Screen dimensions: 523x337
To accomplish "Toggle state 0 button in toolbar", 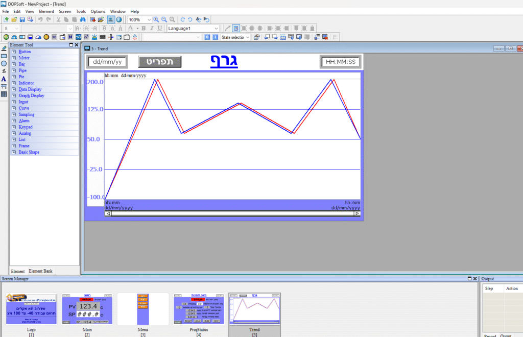I will click(207, 37).
